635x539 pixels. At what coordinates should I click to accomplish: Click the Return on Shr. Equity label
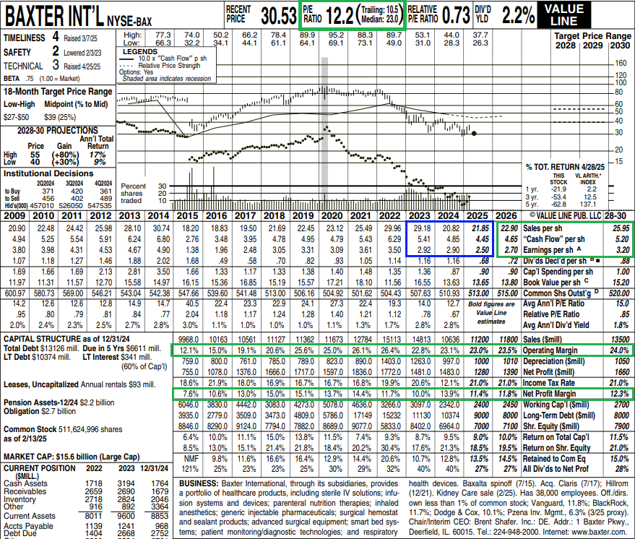tap(557, 448)
